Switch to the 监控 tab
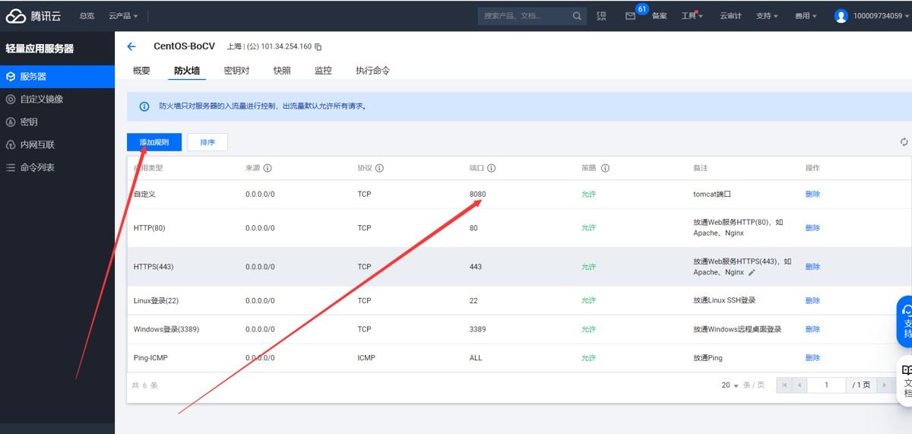912x434 pixels. [x=323, y=71]
